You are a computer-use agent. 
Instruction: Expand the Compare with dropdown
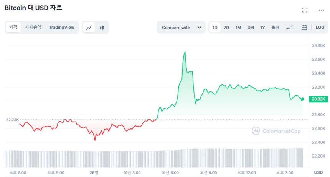click(180, 28)
